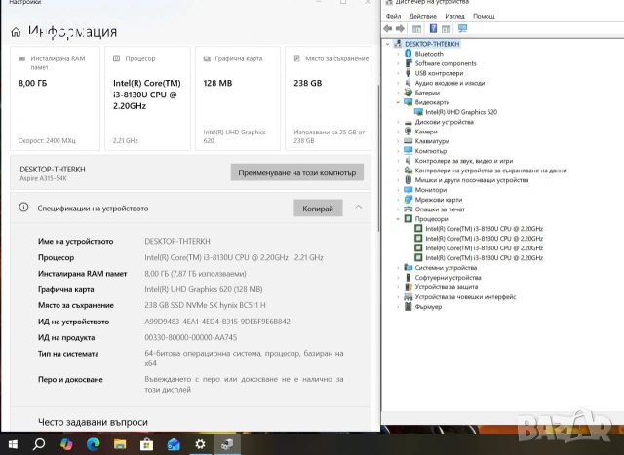
Task: Click product ID 00330-80000-00000-AA745
Action: pos(191,337)
